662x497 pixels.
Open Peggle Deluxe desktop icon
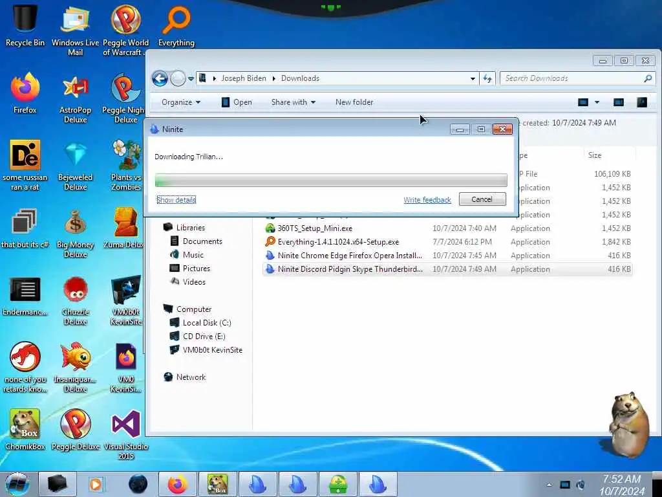coord(75,430)
